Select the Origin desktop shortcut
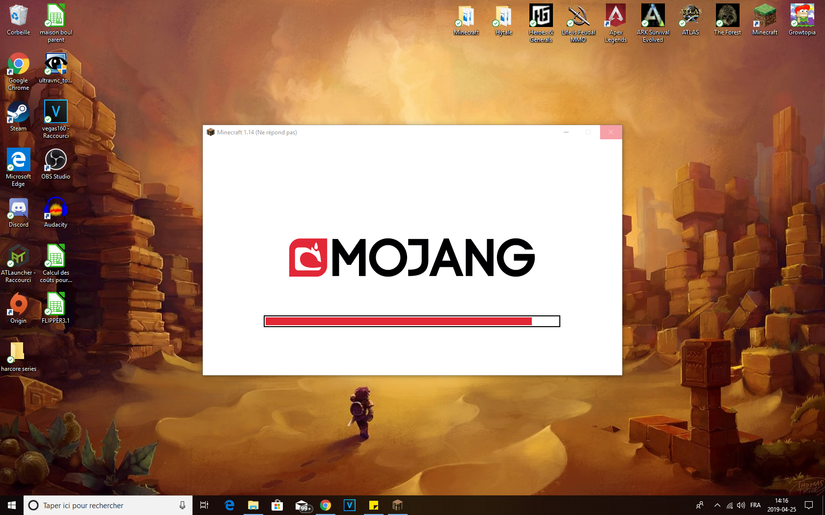Viewport: 825px width, 515px height. pos(18,309)
